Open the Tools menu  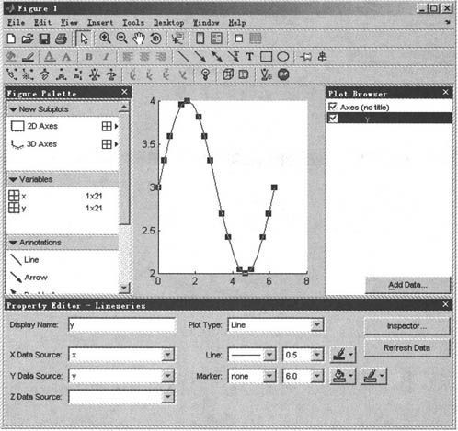click(x=133, y=23)
